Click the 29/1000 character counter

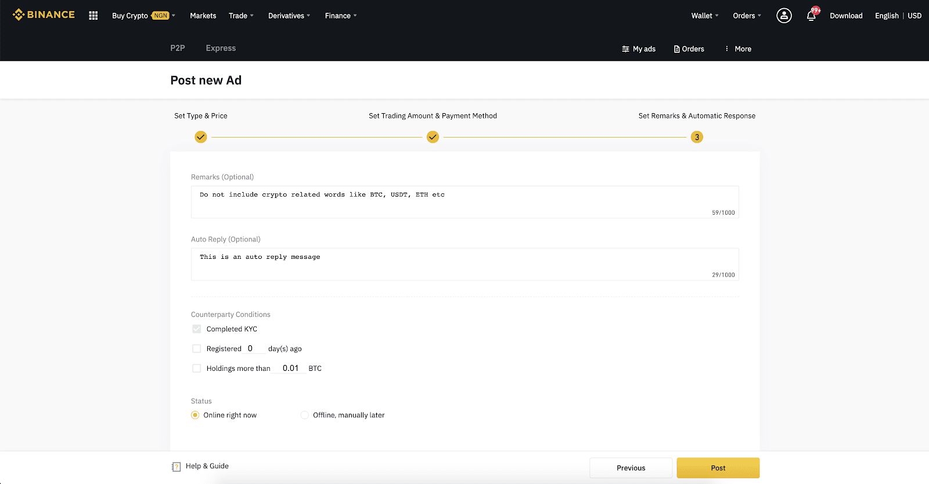coord(723,275)
